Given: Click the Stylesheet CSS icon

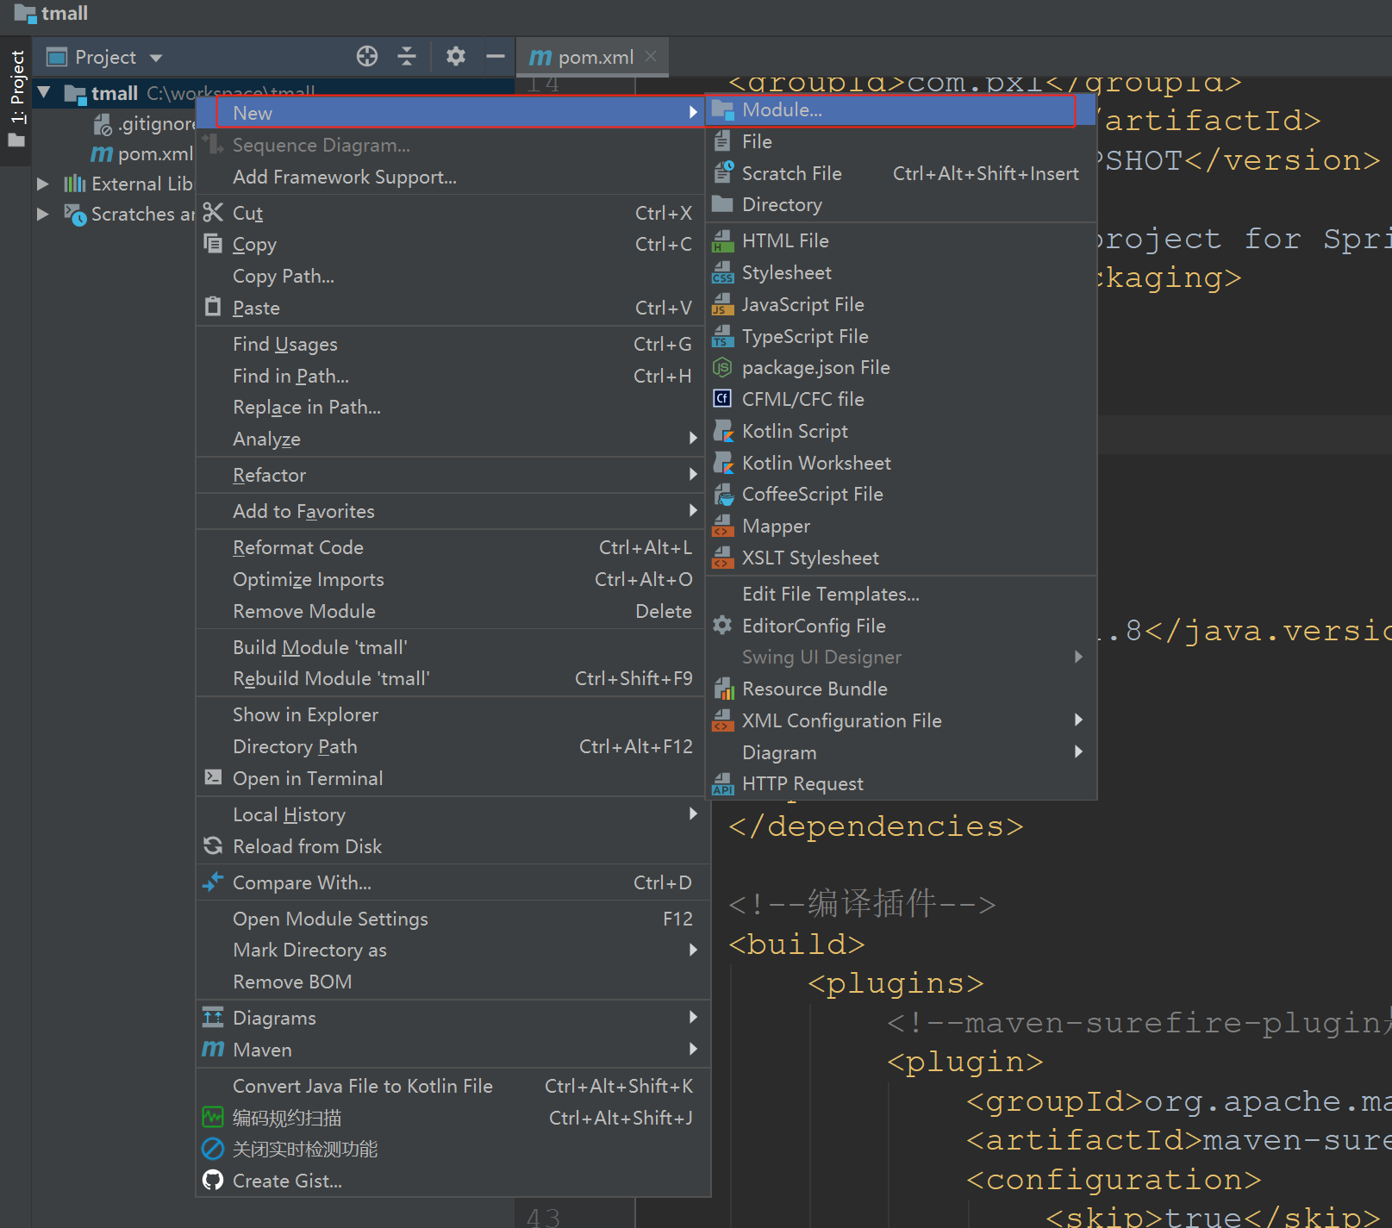Looking at the screenshot, I should [x=723, y=272].
